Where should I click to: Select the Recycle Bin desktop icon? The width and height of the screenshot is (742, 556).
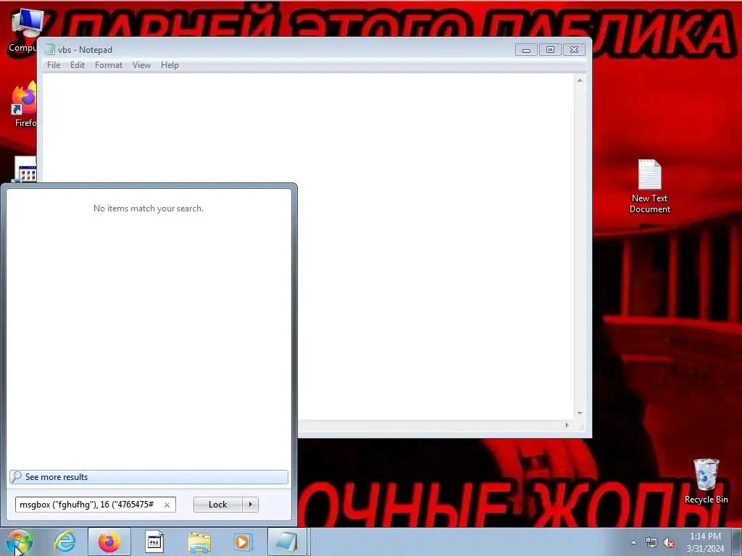tap(706, 481)
